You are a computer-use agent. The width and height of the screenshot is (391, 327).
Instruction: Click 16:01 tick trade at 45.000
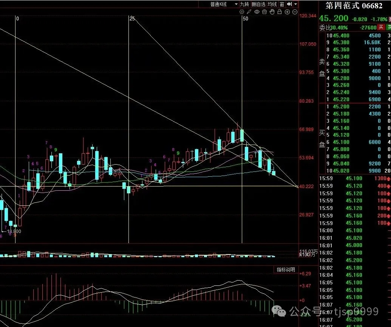pos(354,245)
